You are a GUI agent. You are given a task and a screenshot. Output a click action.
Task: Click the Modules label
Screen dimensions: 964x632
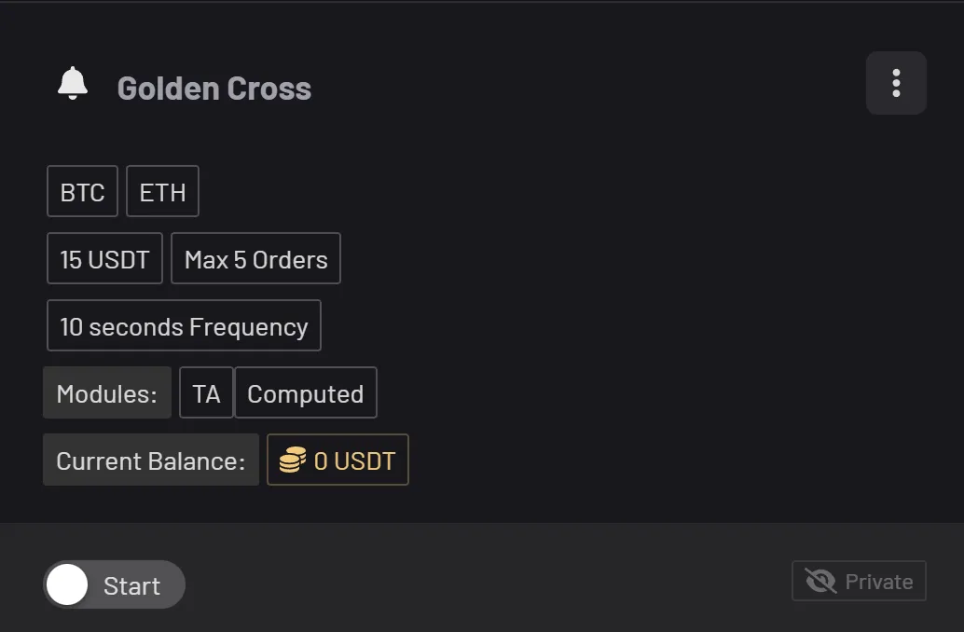point(107,392)
